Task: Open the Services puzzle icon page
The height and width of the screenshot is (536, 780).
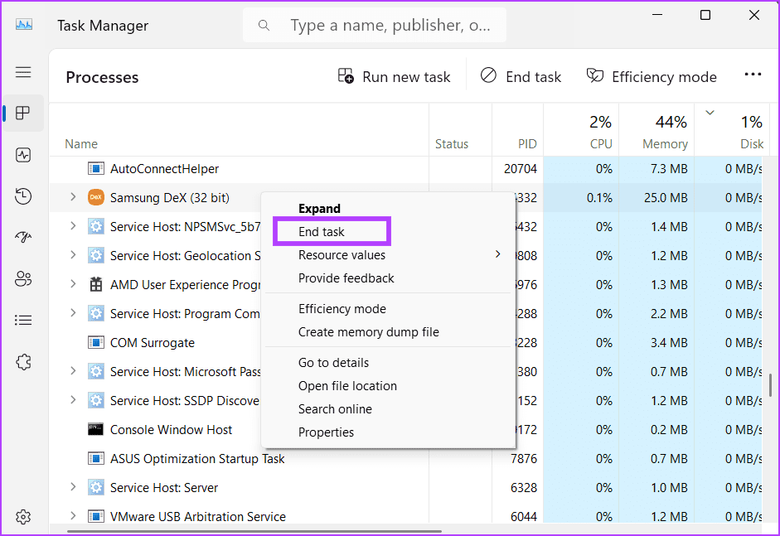Action: click(x=23, y=362)
